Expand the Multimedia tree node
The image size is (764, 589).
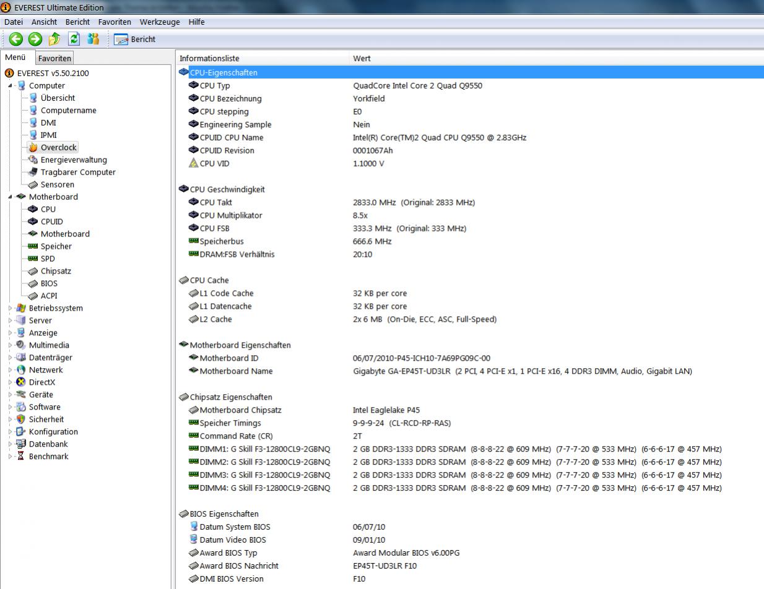pyautogui.click(x=11, y=345)
